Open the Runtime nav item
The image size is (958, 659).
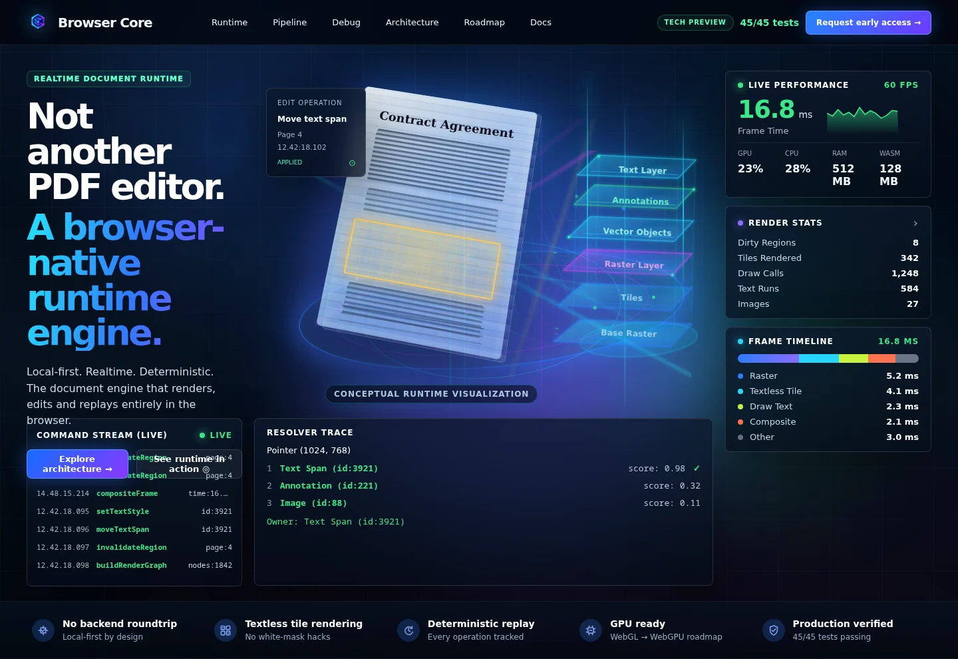[230, 23]
